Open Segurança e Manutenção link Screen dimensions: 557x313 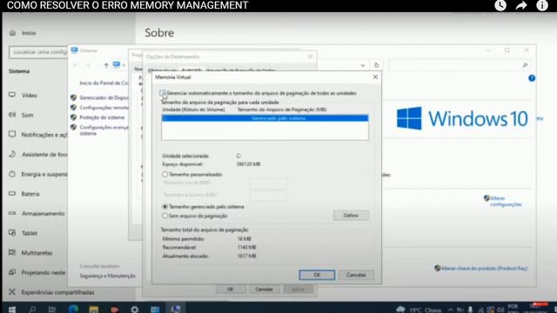point(107,276)
